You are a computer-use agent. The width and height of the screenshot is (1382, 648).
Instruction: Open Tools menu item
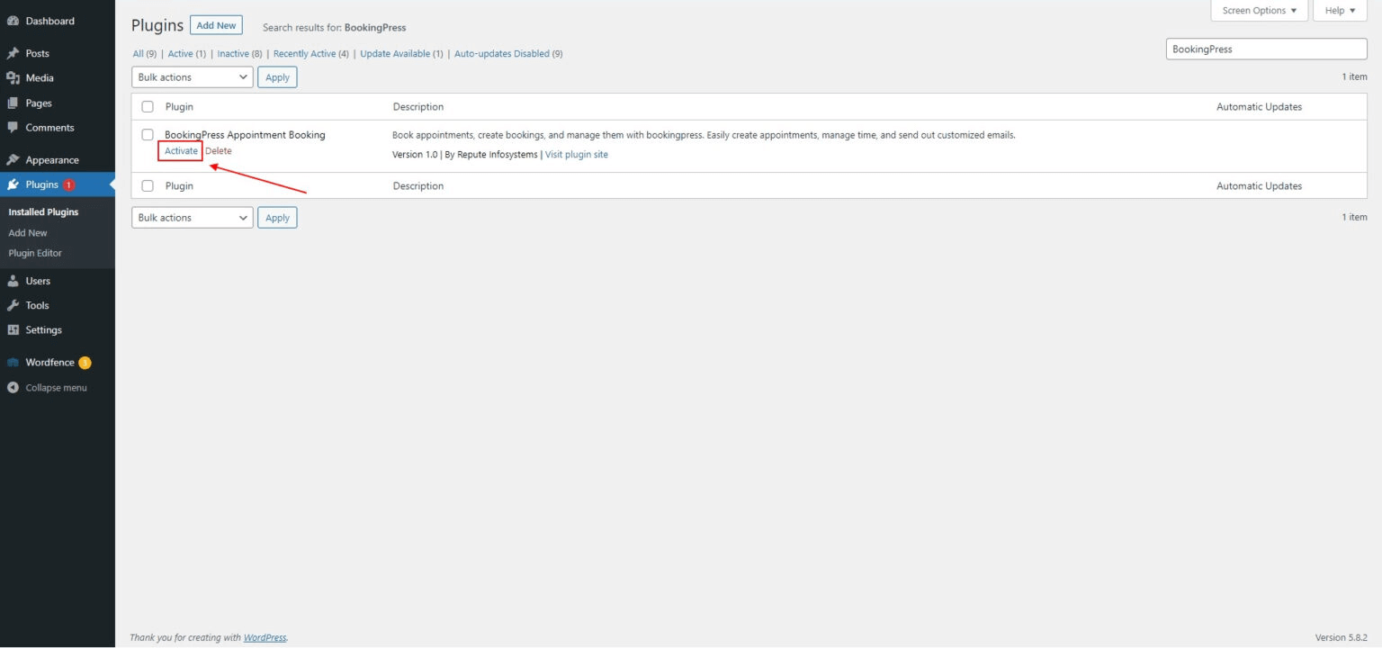pyautogui.click(x=38, y=305)
